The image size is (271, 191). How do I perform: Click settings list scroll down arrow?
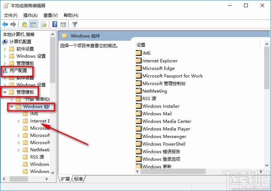coord(267,165)
